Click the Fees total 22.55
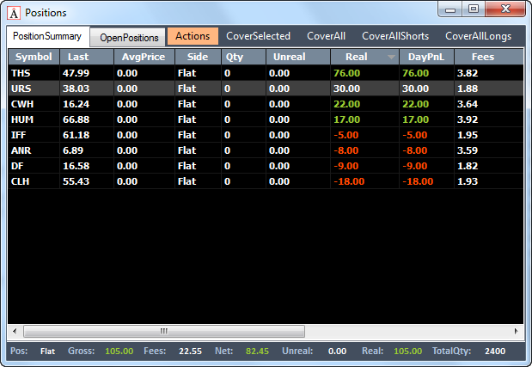This screenshot has width=532, height=367. point(190,351)
